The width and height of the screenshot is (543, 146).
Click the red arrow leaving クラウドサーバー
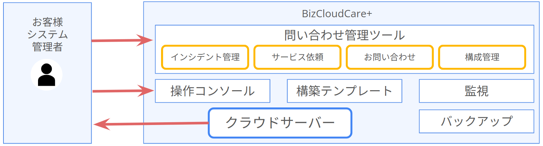point(156,123)
